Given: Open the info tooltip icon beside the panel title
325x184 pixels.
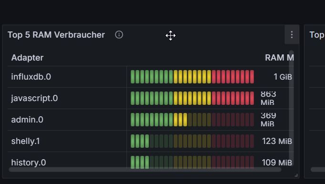Looking at the screenshot, I should click(x=119, y=35).
